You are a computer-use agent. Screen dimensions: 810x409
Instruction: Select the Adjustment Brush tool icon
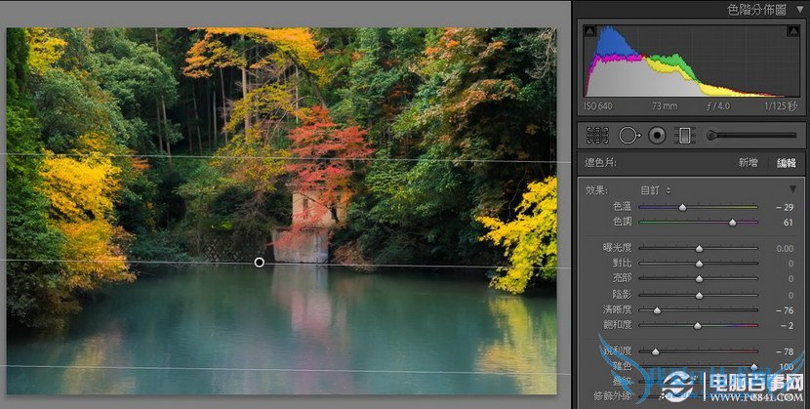[751, 136]
